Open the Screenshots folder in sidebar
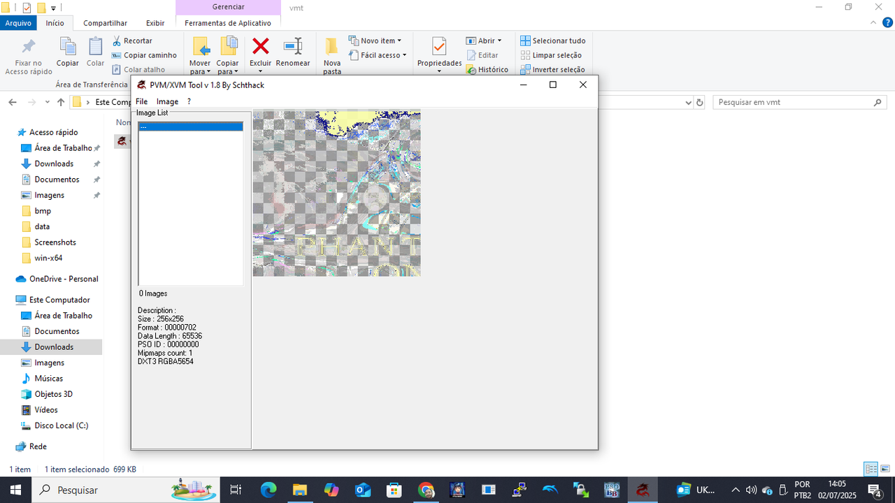The width and height of the screenshot is (895, 503). (x=55, y=242)
